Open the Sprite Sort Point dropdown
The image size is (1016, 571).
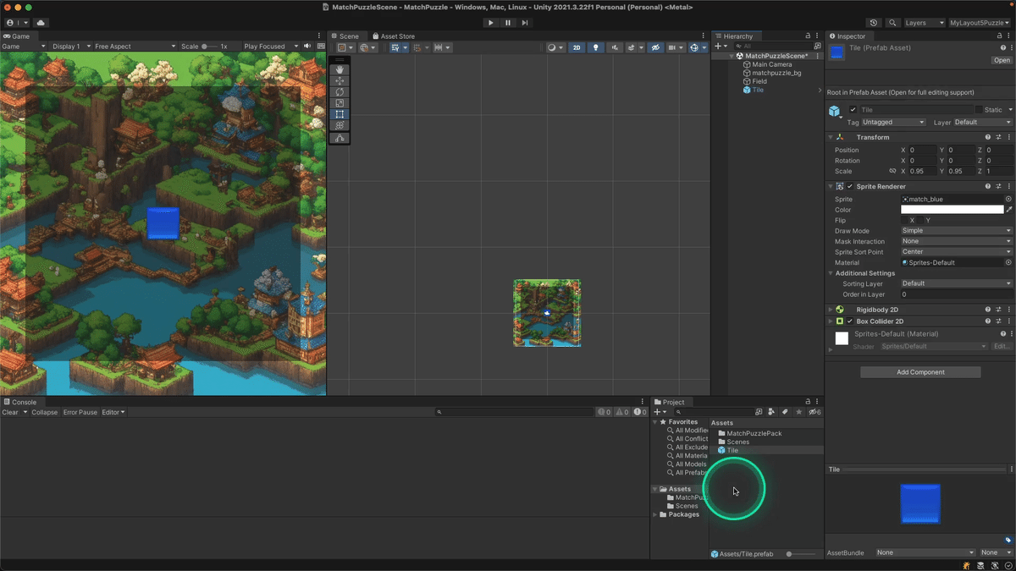pyautogui.click(x=957, y=252)
